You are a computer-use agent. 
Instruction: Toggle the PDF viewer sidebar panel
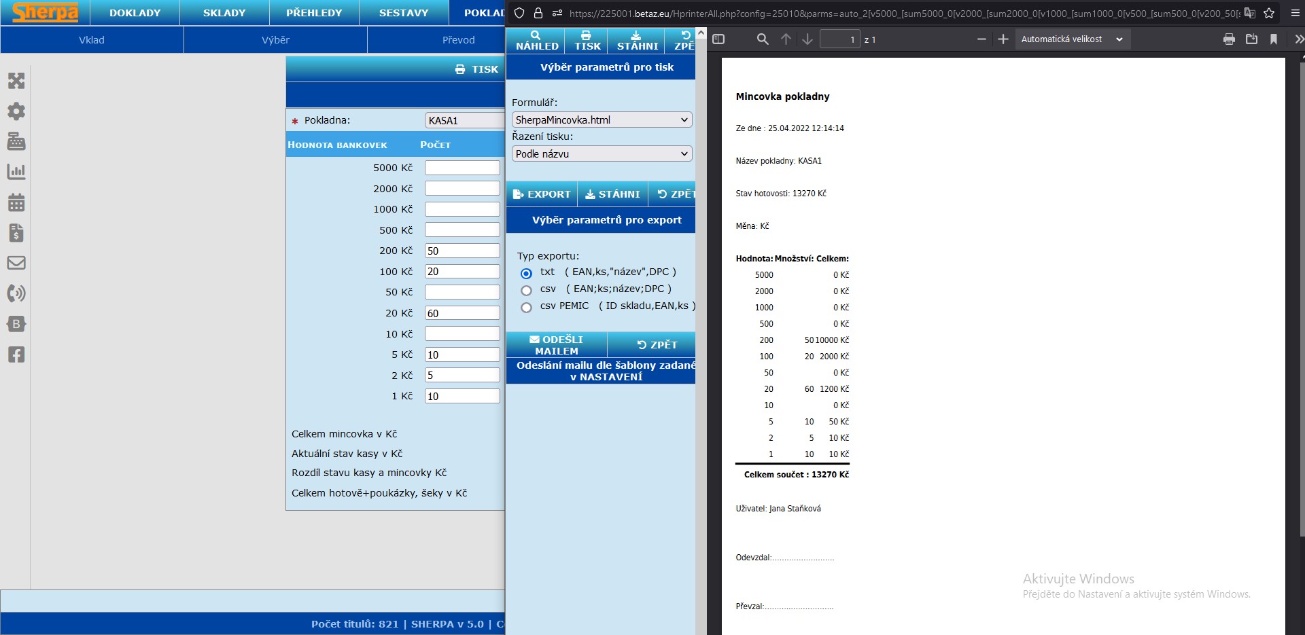[718, 39]
